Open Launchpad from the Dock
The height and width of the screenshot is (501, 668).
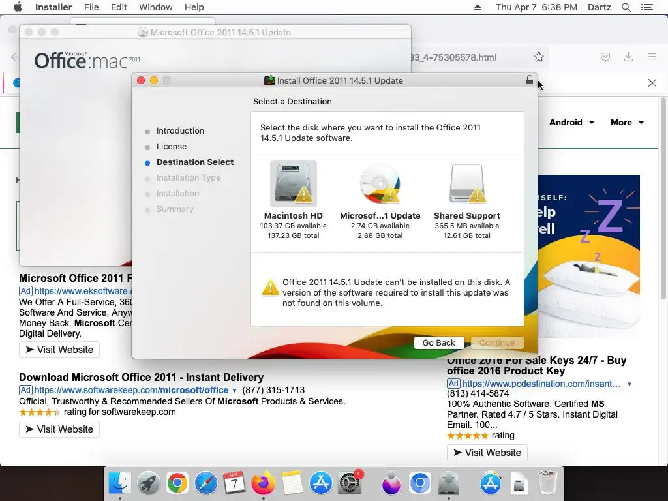pyautogui.click(x=149, y=483)
